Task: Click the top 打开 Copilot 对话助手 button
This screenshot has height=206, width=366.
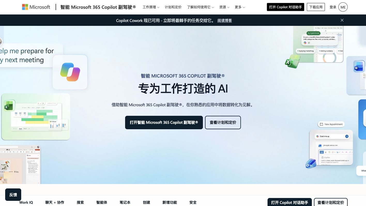Action: tap(285, 7)
